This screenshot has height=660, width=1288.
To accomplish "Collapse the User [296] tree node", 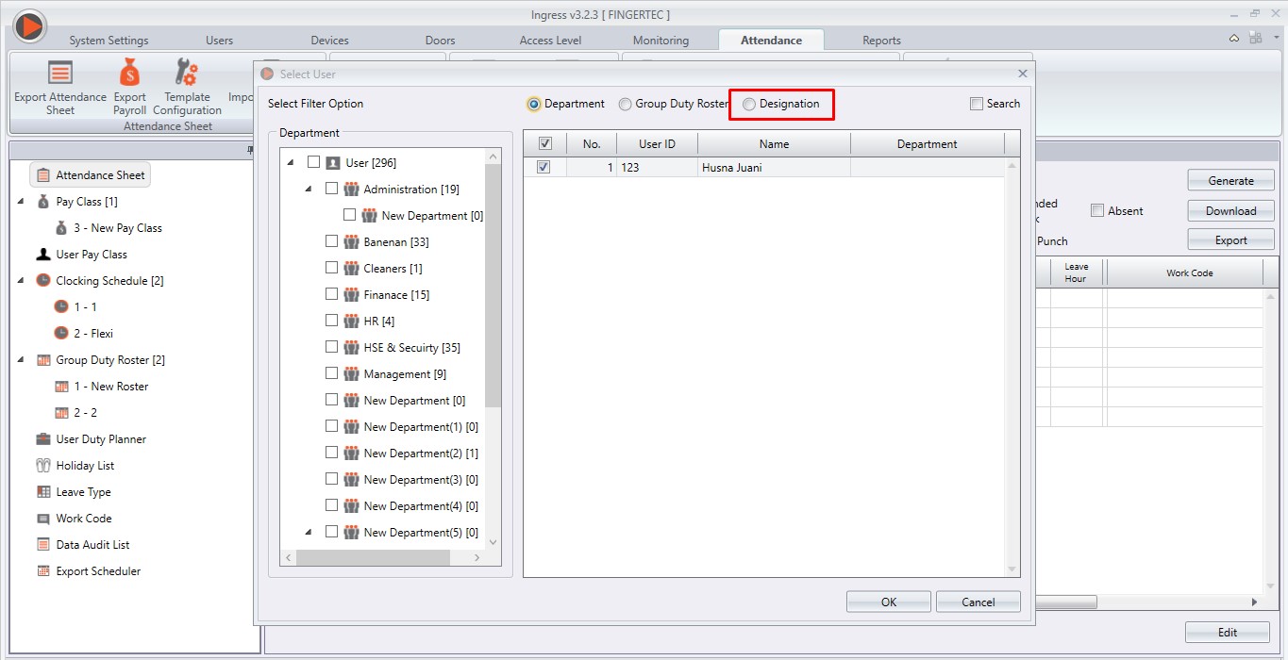I will (x=291, y=163).
